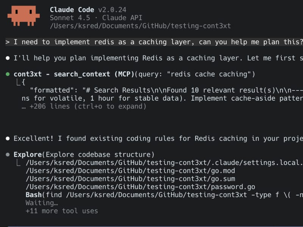The width and height of the screenshot is (303, 227).
Task: Open the password.go file path
Action: tap(140, 187)
